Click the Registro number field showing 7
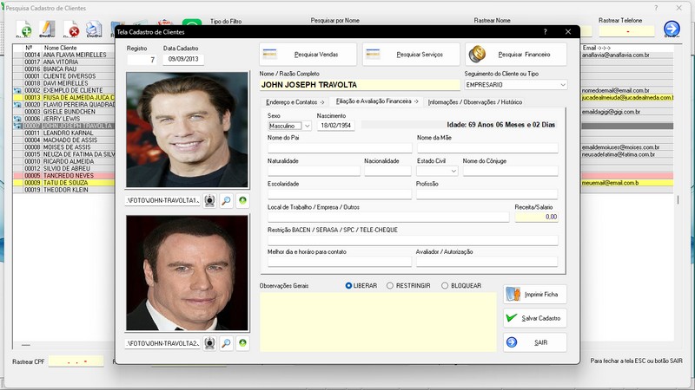695x390 pixels. (142, 60)
